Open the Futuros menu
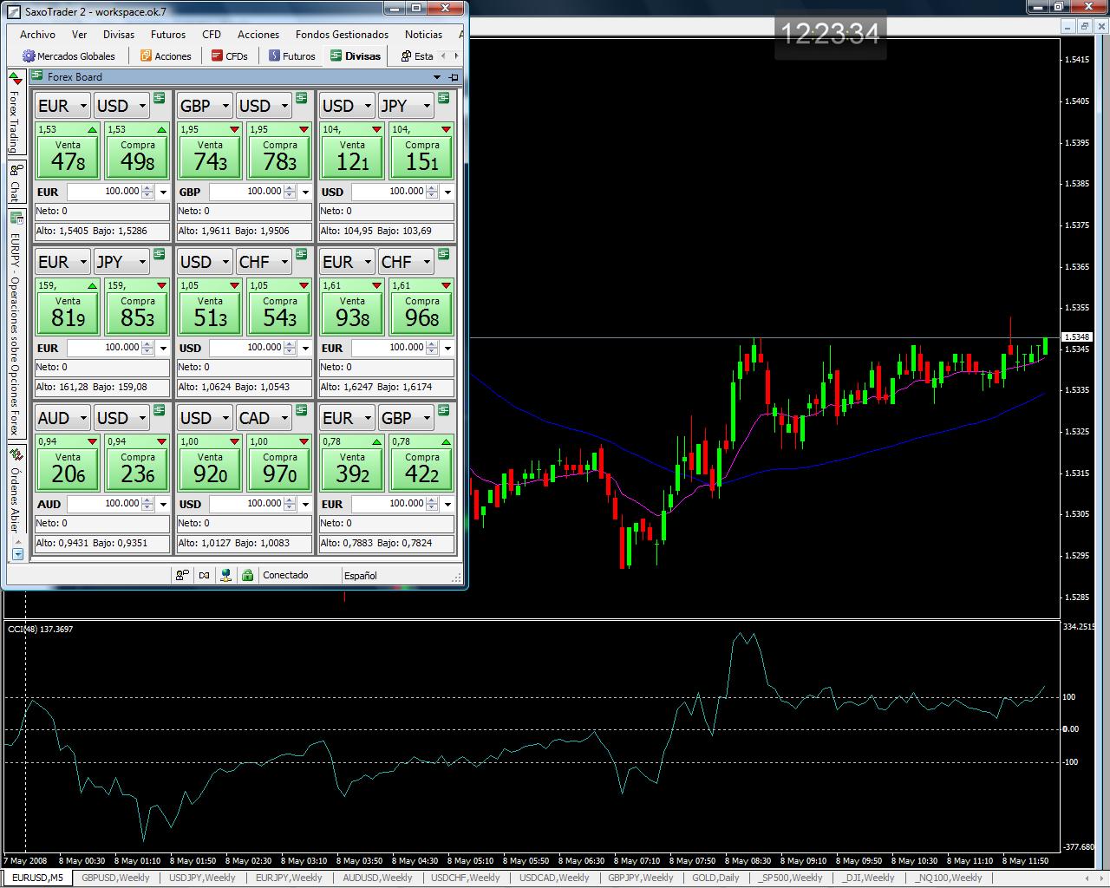The image size is (1110, 888). point(167,35)
